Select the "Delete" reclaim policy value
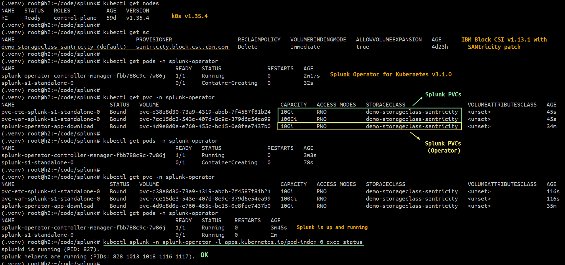This screenshot has height=265, width=565. click(x=248, y=47)
